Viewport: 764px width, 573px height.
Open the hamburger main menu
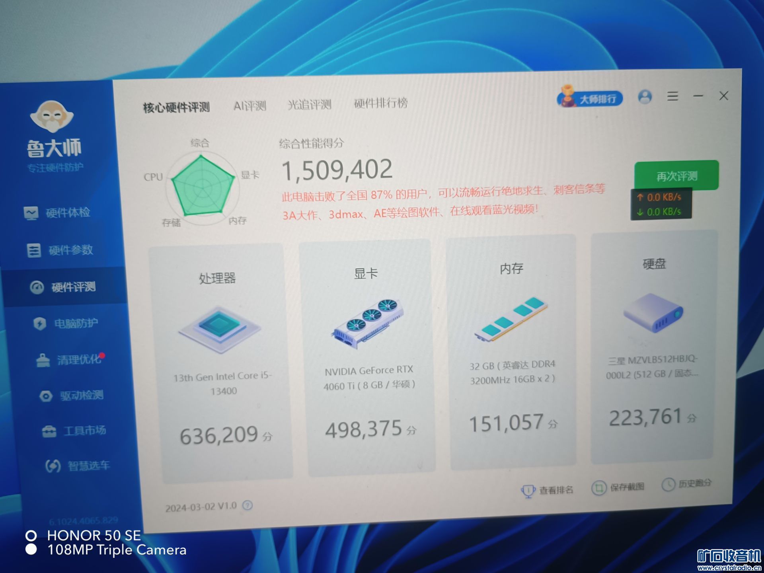(x=672, y=96)
